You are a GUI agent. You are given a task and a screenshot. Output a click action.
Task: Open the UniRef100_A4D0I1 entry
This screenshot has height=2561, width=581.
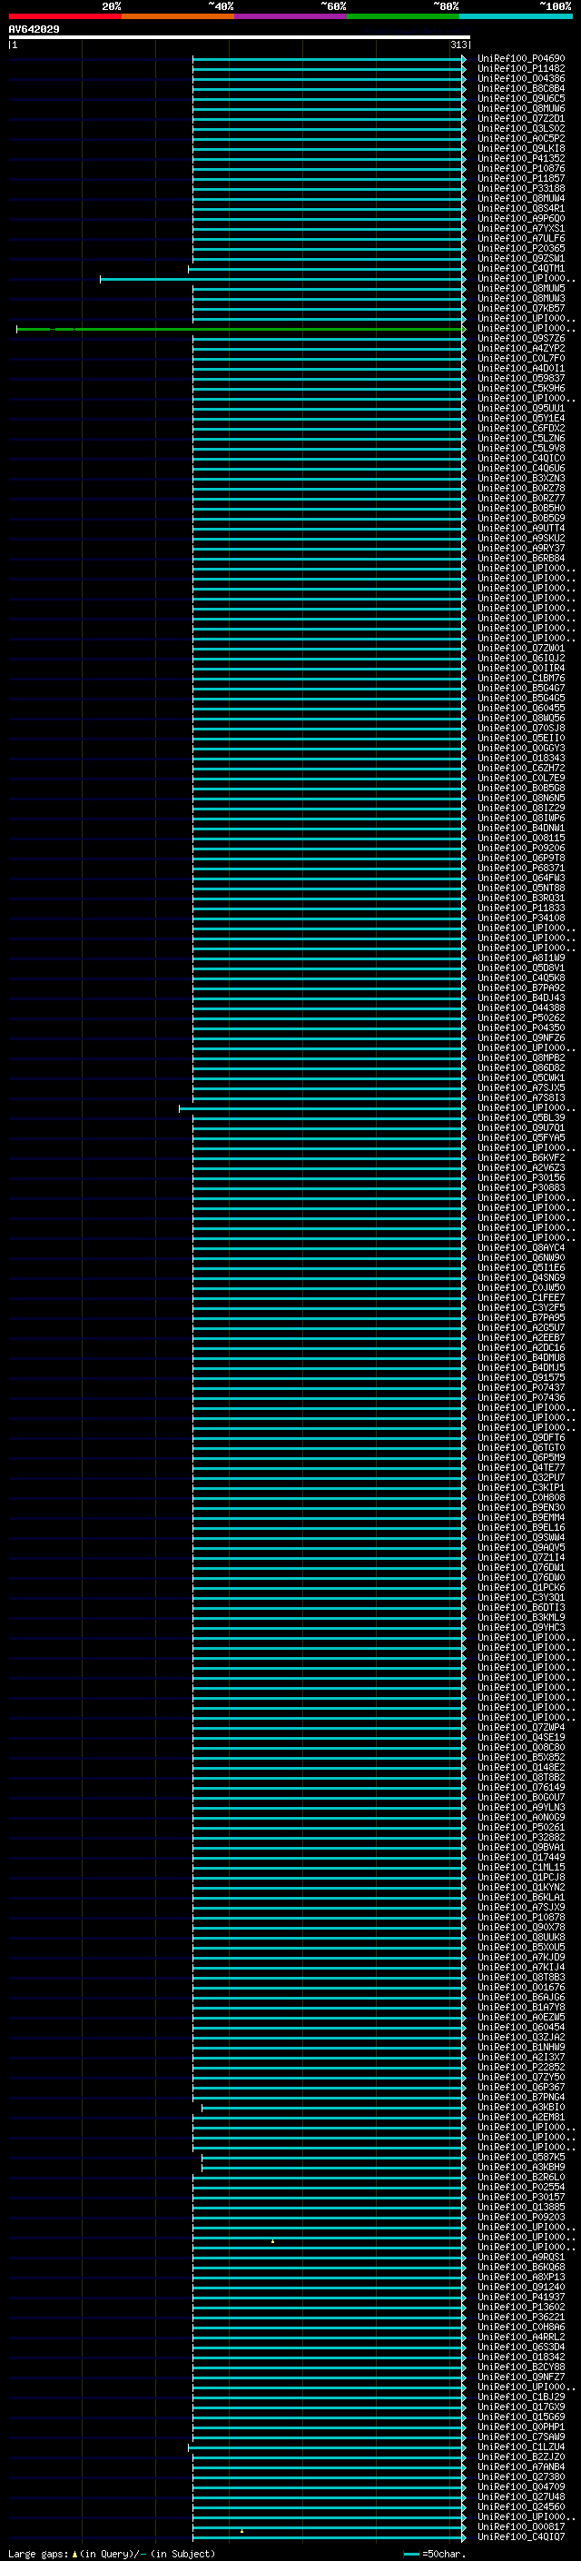(520, 368)
